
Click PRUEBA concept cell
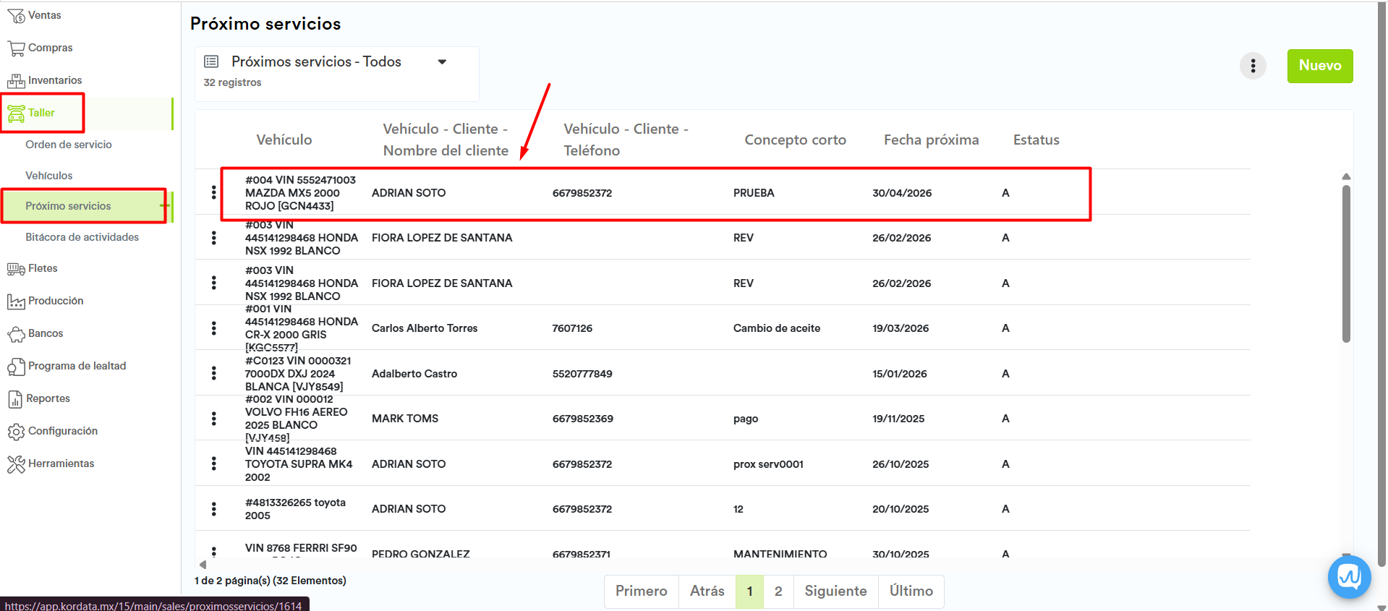tap(754, 193)
